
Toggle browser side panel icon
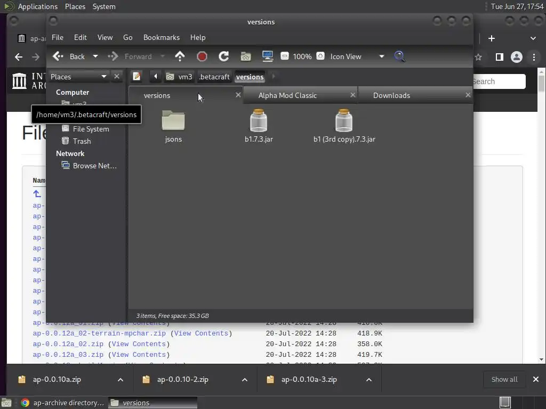[x=499, y=57]
